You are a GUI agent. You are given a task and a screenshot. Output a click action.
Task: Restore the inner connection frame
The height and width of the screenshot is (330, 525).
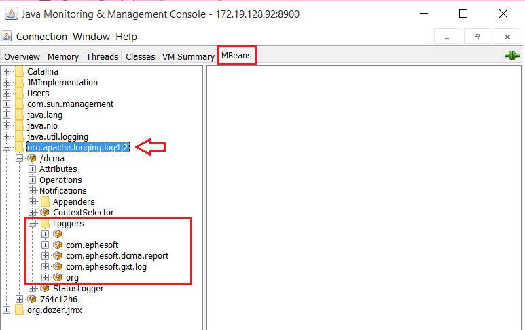point(477,37)
